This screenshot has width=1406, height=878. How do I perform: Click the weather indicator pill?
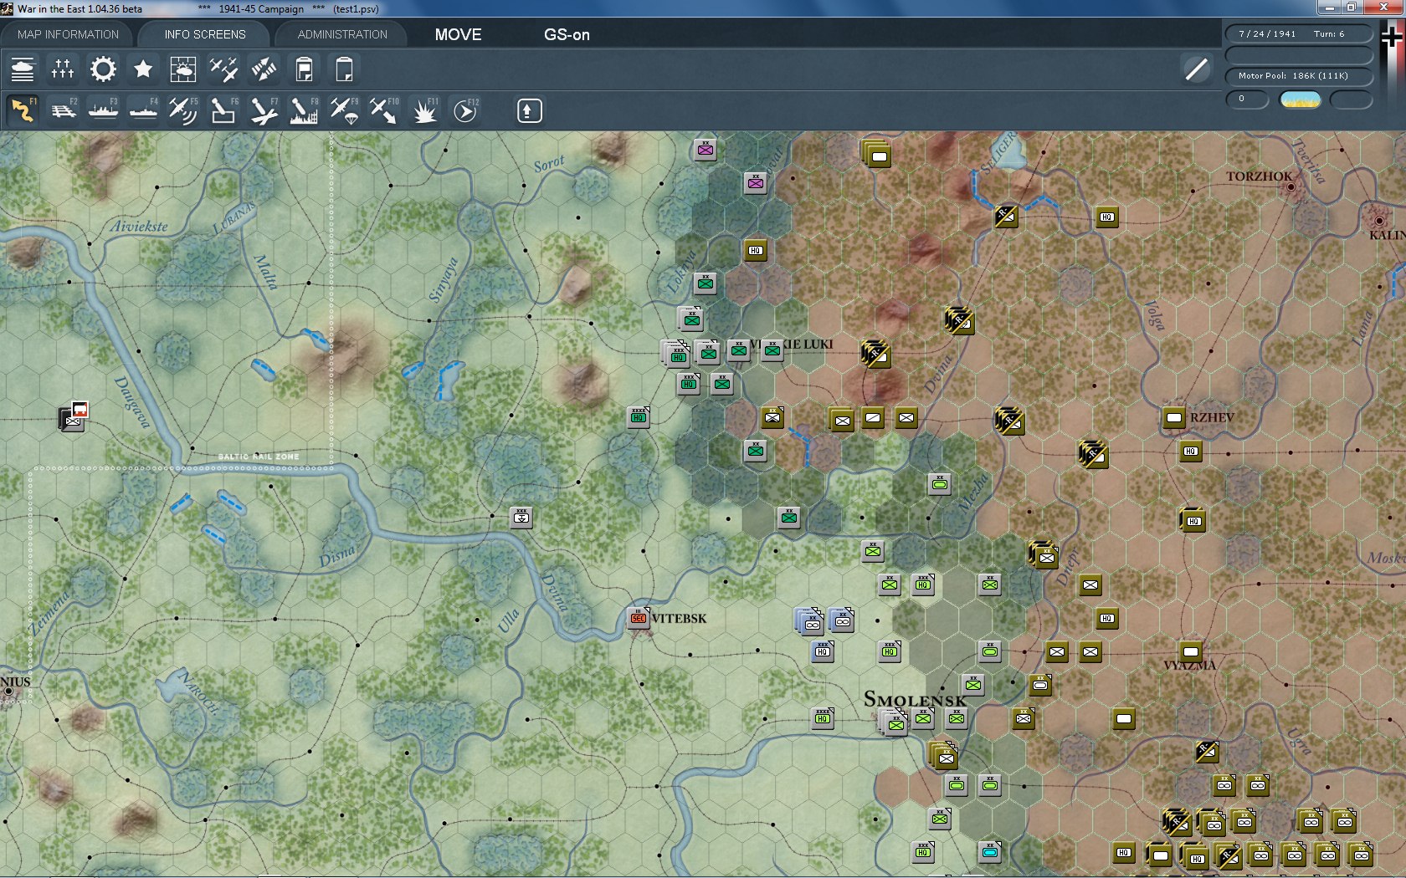pos(1301,100)
